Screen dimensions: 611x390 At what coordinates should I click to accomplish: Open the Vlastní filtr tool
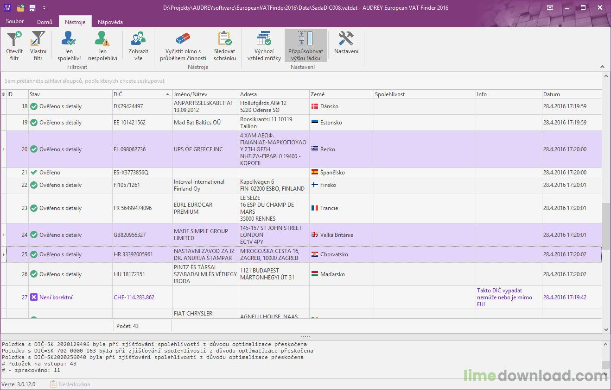(38, 45)
